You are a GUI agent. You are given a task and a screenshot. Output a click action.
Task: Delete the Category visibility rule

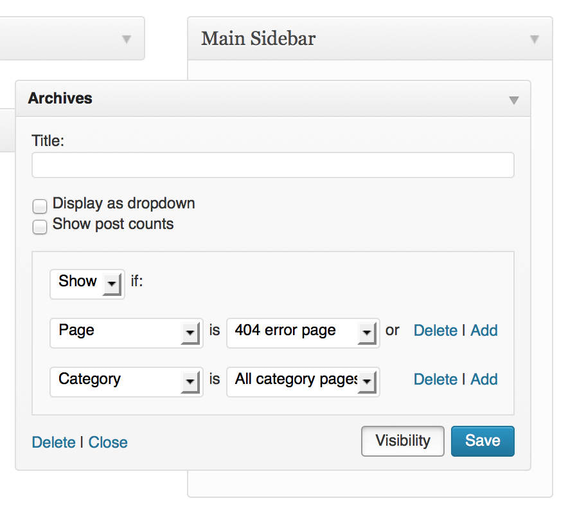(435, 379)
